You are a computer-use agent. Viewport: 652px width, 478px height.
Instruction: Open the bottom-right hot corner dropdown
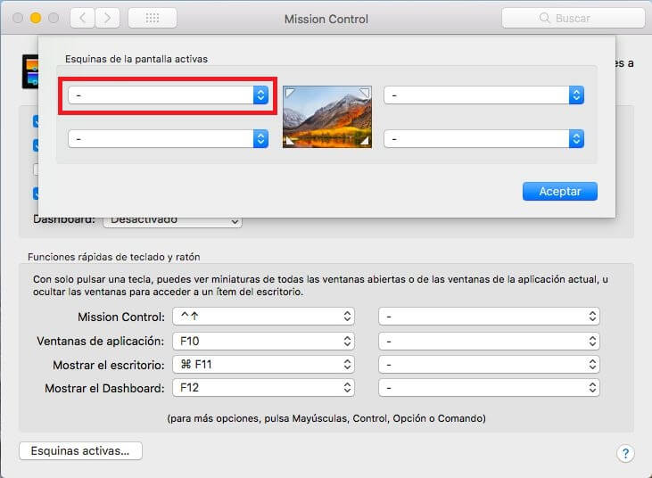click(x=483, y=138)
